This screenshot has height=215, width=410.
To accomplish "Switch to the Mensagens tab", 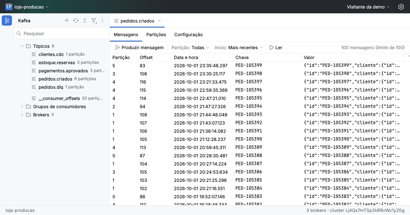I will click(126, 34).
